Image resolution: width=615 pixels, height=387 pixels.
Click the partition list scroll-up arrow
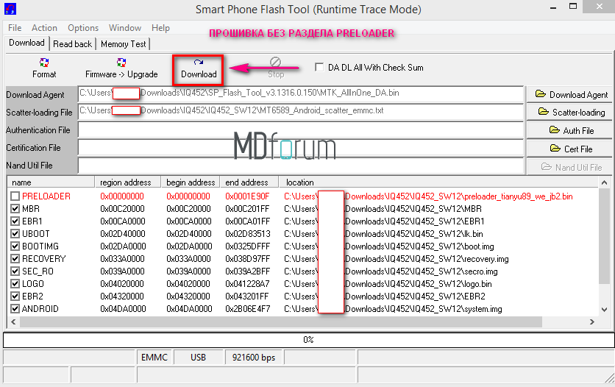tap(604, 182)
